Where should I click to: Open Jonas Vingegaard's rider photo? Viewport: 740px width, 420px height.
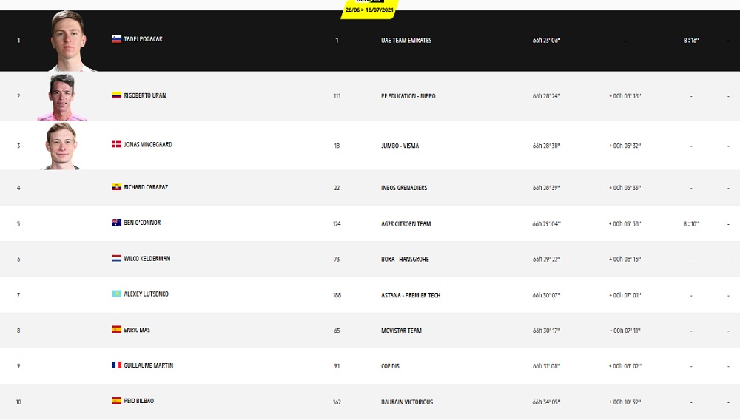pyautogui.click(x=61, y=146)
